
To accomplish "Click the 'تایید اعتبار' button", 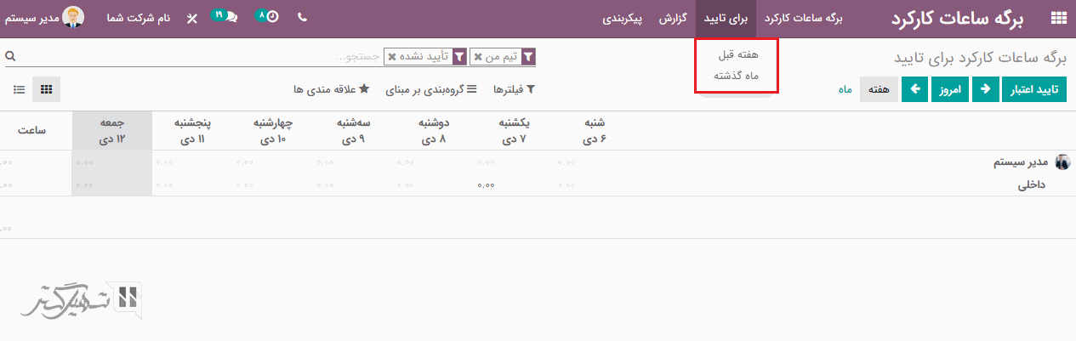I will (1035, 89).
